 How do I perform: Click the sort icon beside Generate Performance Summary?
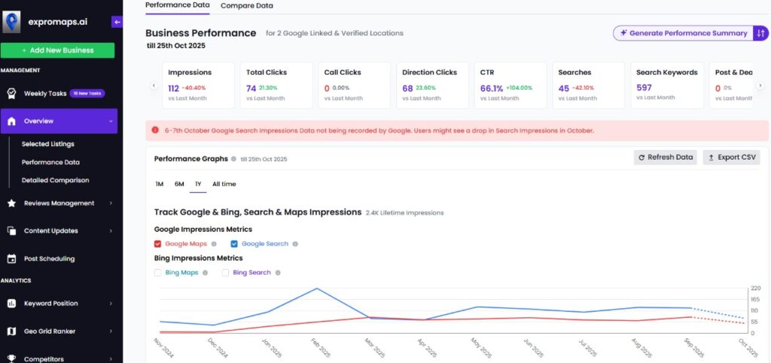click(760, 33)
